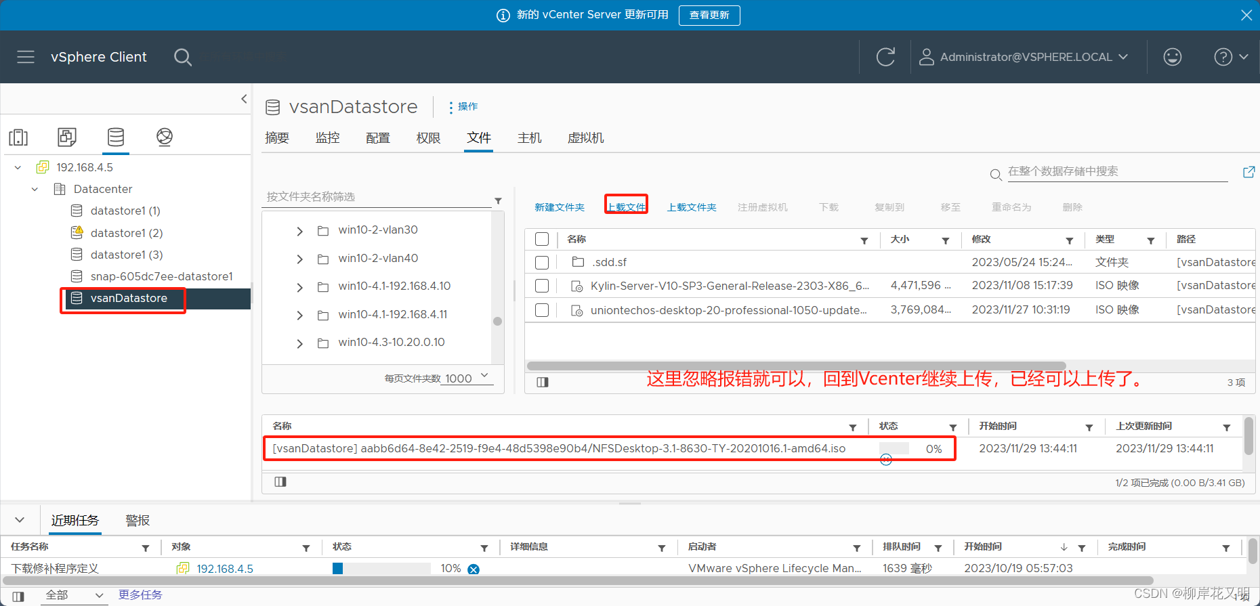Image resolution: width=1260 pixels, height=606 pixels.
Task: Filter recent tasks by task name
Action: [x=146, y=548]
